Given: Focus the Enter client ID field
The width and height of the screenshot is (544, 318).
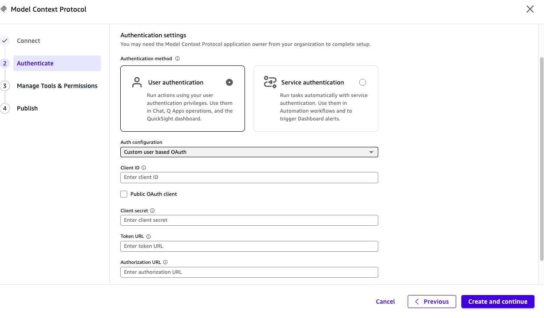Looking at the screenshot, I should point(249,177).
